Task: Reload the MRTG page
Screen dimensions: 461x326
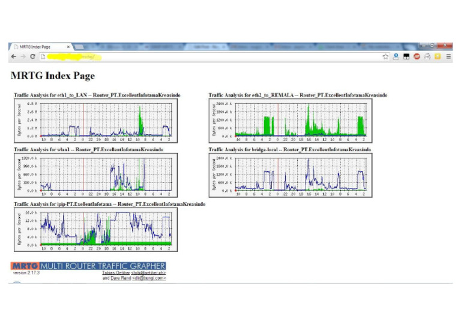Action: pos(32,56)
